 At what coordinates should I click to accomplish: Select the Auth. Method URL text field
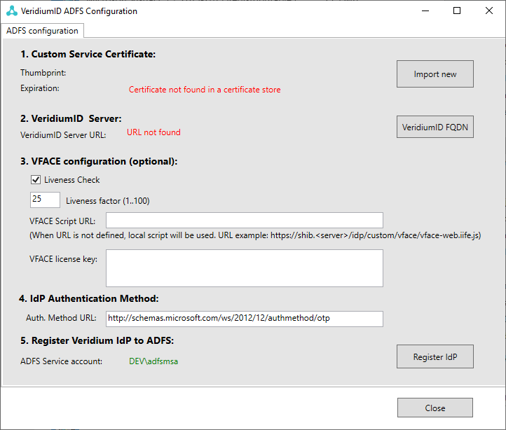click(244, 319)
